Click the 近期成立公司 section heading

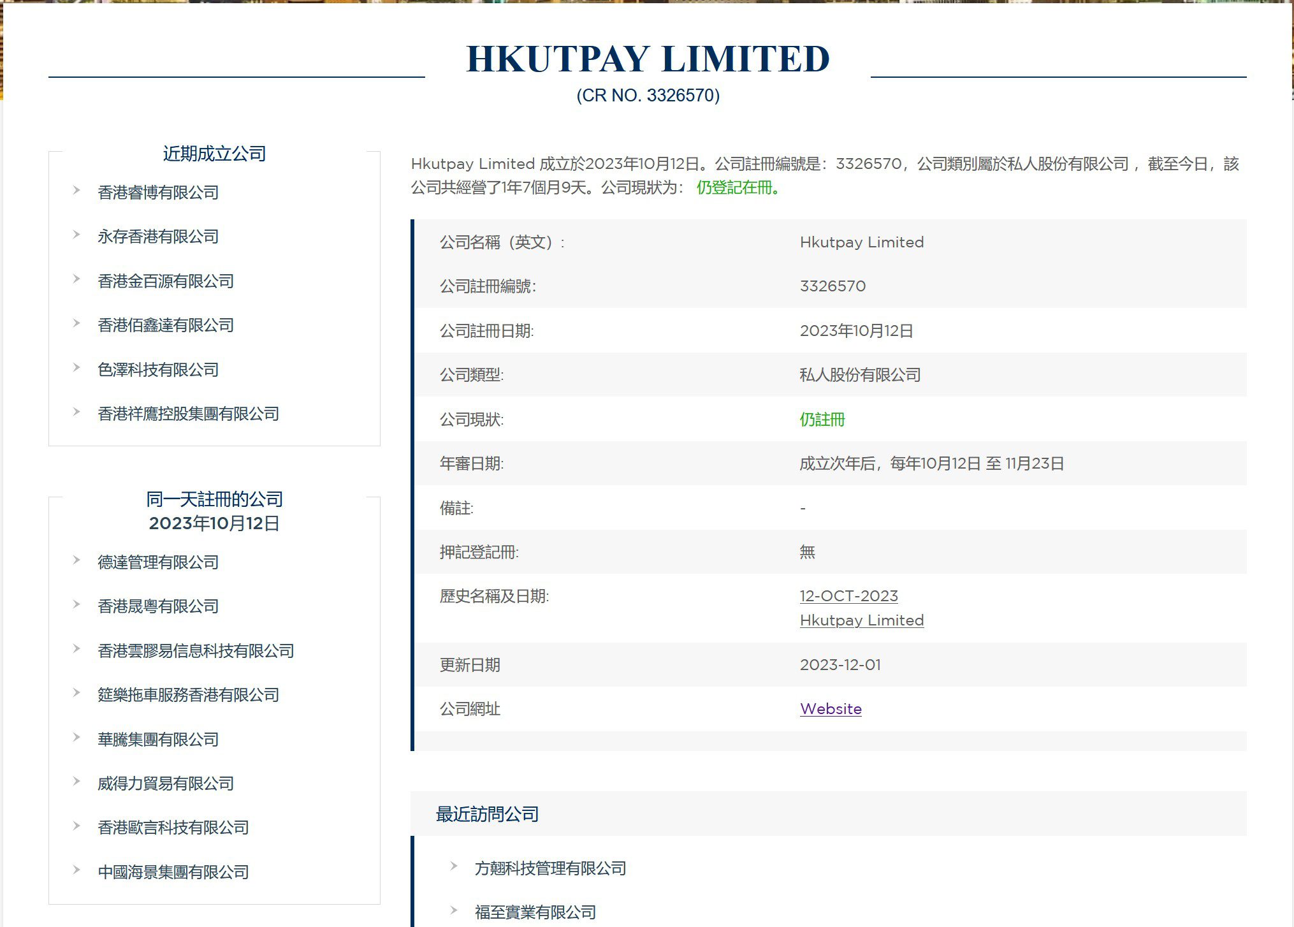click(214, 154)
